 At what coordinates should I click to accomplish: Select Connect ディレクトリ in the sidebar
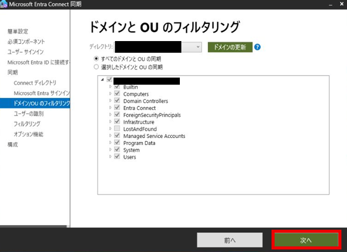pyautogui.click(x=35, y=83)
